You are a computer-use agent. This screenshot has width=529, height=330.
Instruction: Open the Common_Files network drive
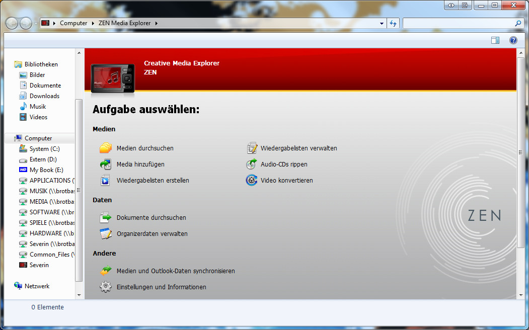(46, 254)
